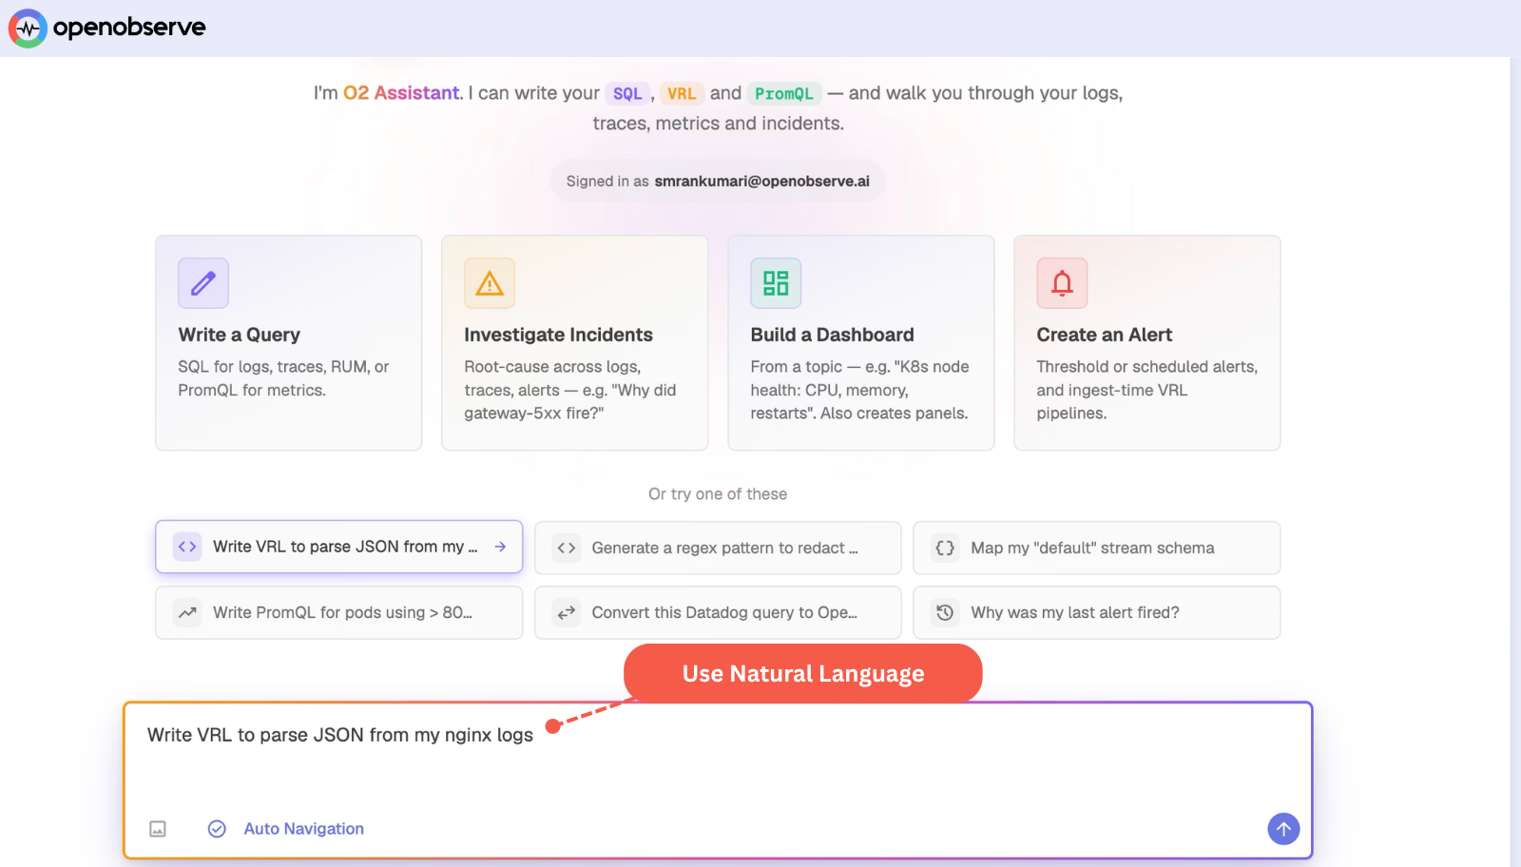This screenshot has height=867, width=1521.
Task: Select 'Write PromQL for pods using > 80' suggestion
Action: pos(339,612)
